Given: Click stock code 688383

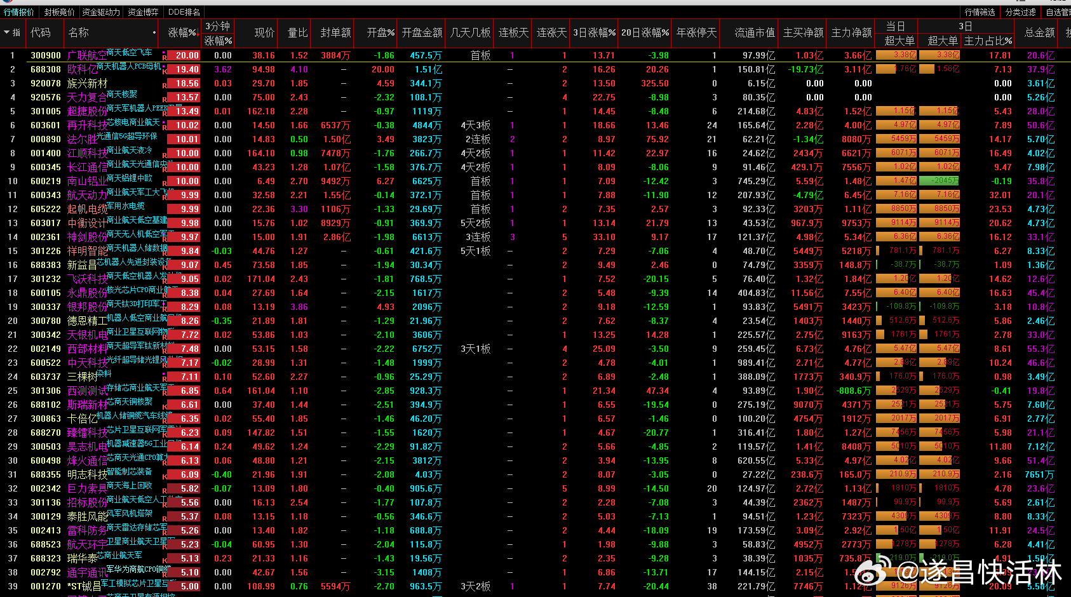Looking at the screenshot, I should pos(46,265).
